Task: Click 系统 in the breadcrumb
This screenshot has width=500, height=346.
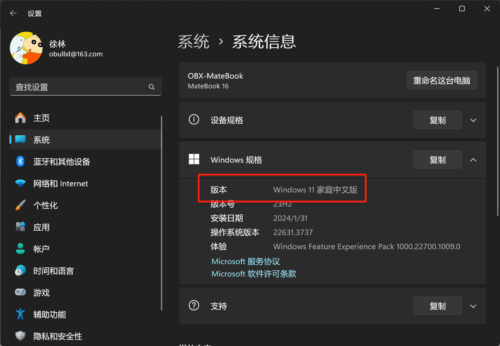Action: 194,41
